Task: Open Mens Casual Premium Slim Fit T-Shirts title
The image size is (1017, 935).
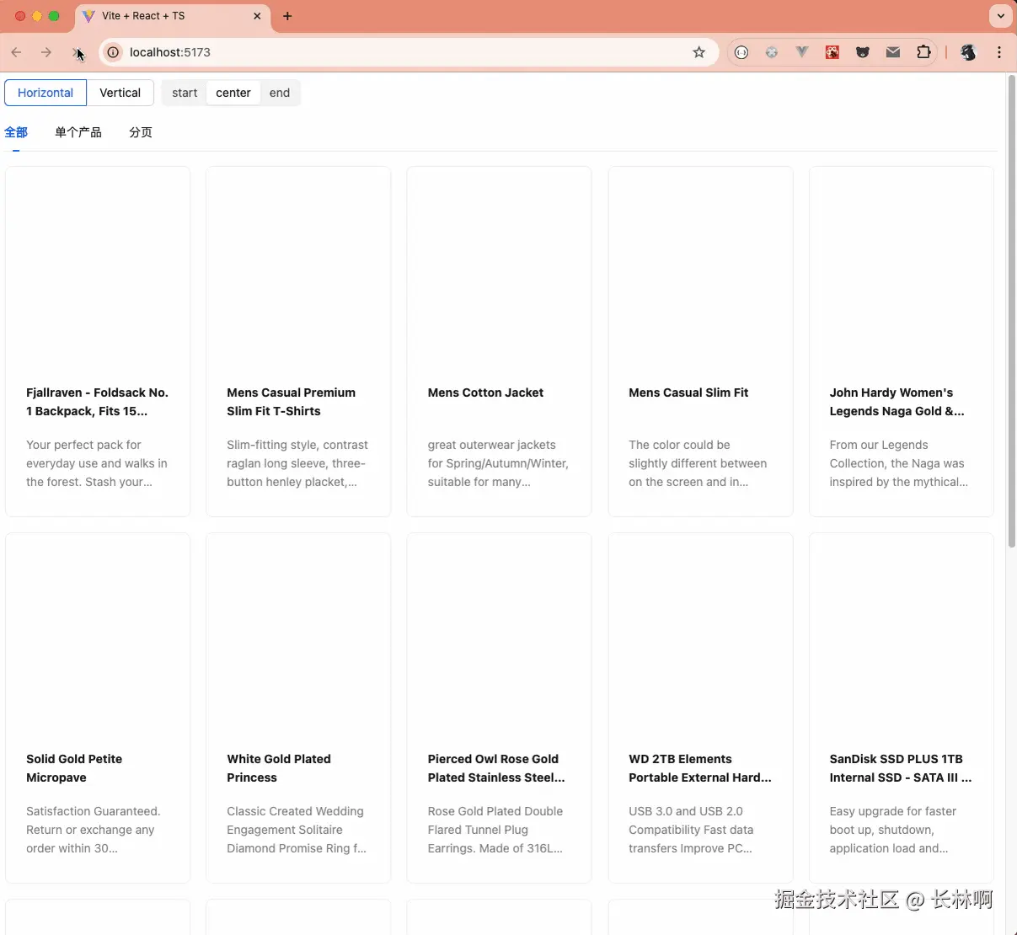Action: (x=291, y=402)
